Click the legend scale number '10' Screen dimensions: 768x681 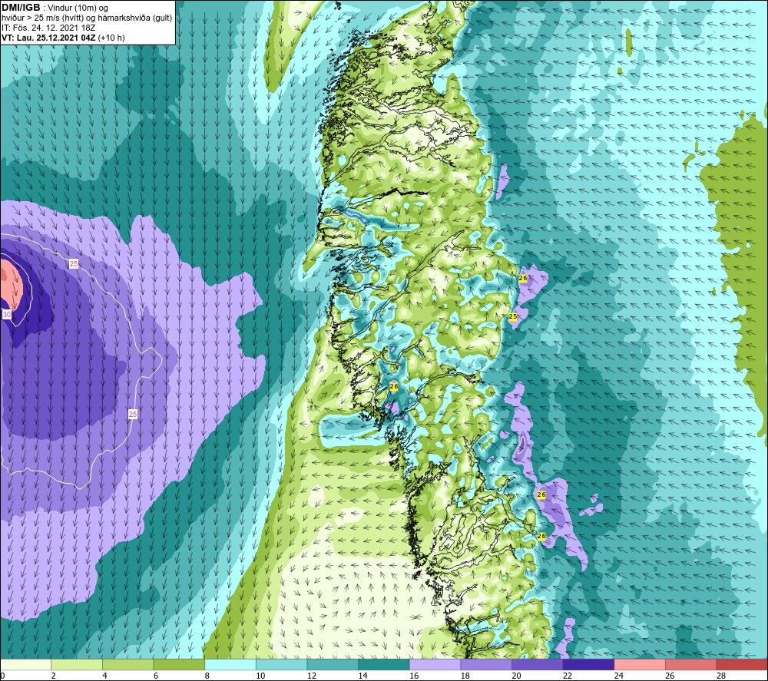260,676
